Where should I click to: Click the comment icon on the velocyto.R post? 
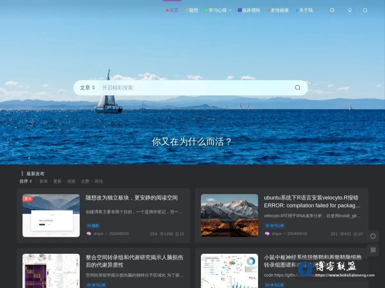pos(333,234)
